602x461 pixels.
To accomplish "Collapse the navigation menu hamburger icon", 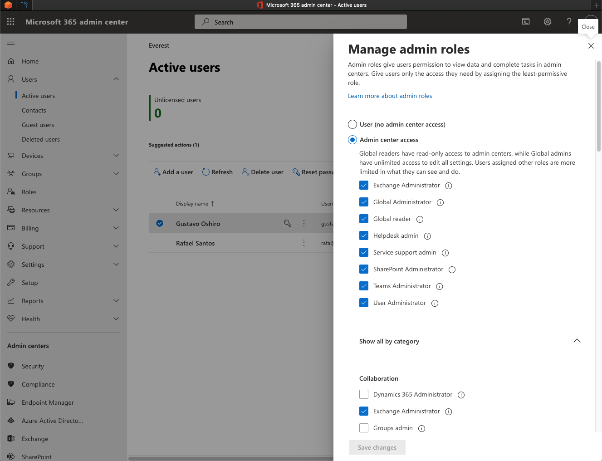I will pos(11,43).
